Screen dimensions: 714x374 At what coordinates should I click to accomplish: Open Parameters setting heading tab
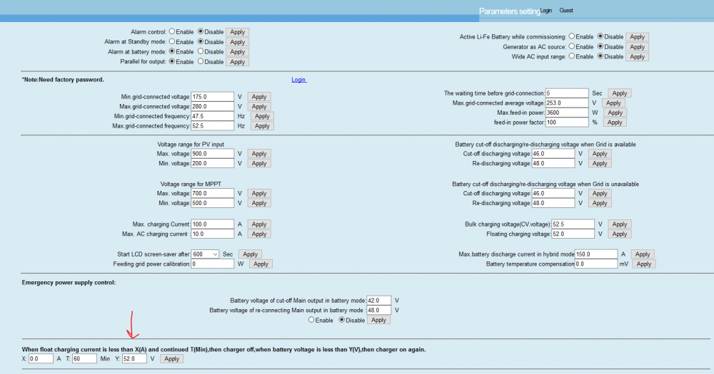click(x=510, y=11)
